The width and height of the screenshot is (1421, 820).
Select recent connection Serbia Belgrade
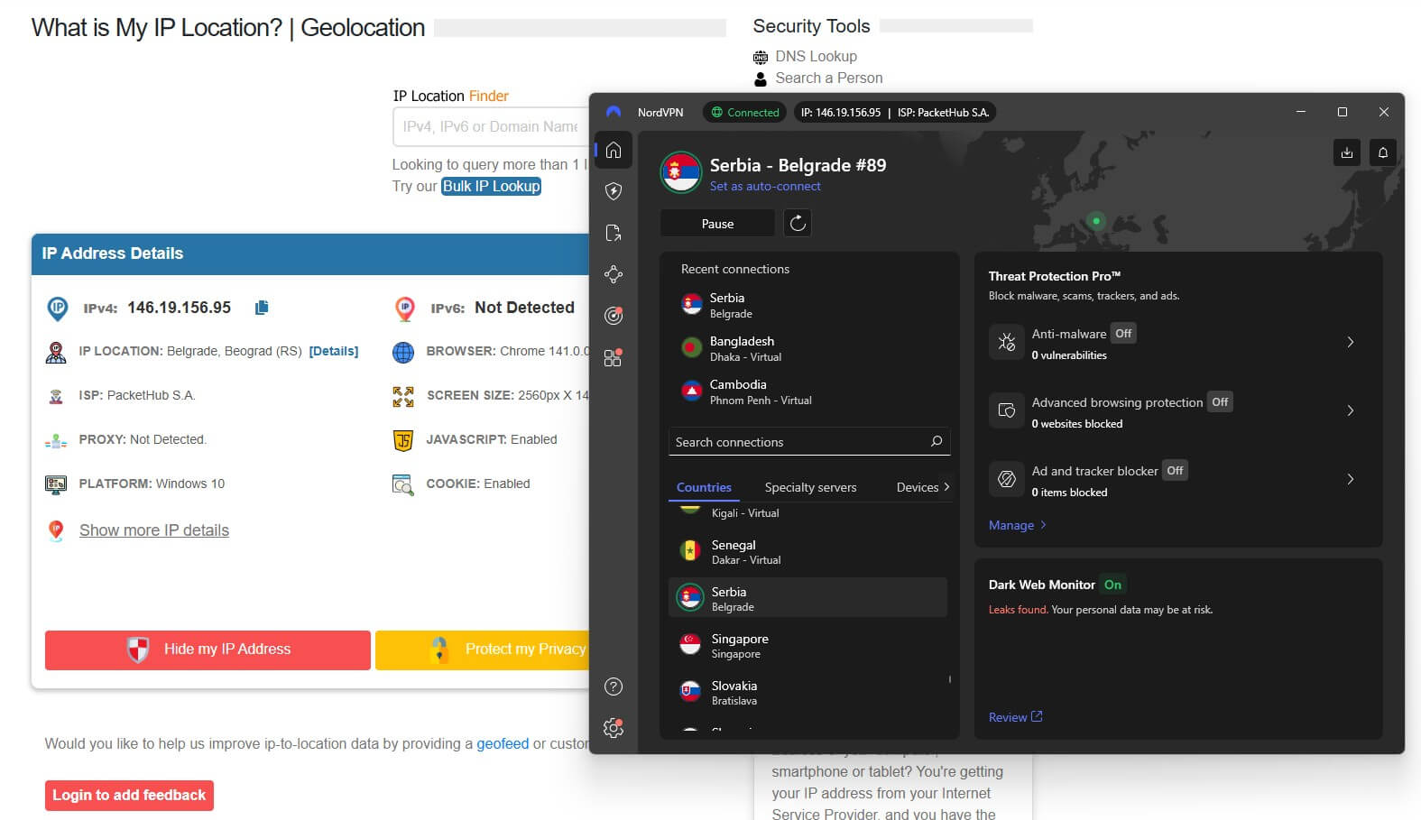click(x=809, y=305)
